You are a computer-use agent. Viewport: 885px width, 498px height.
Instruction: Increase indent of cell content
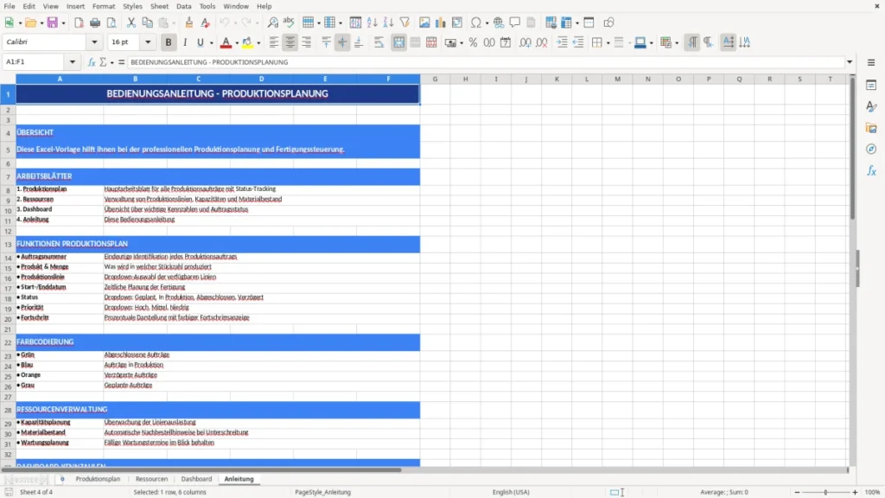coord(562,42)
